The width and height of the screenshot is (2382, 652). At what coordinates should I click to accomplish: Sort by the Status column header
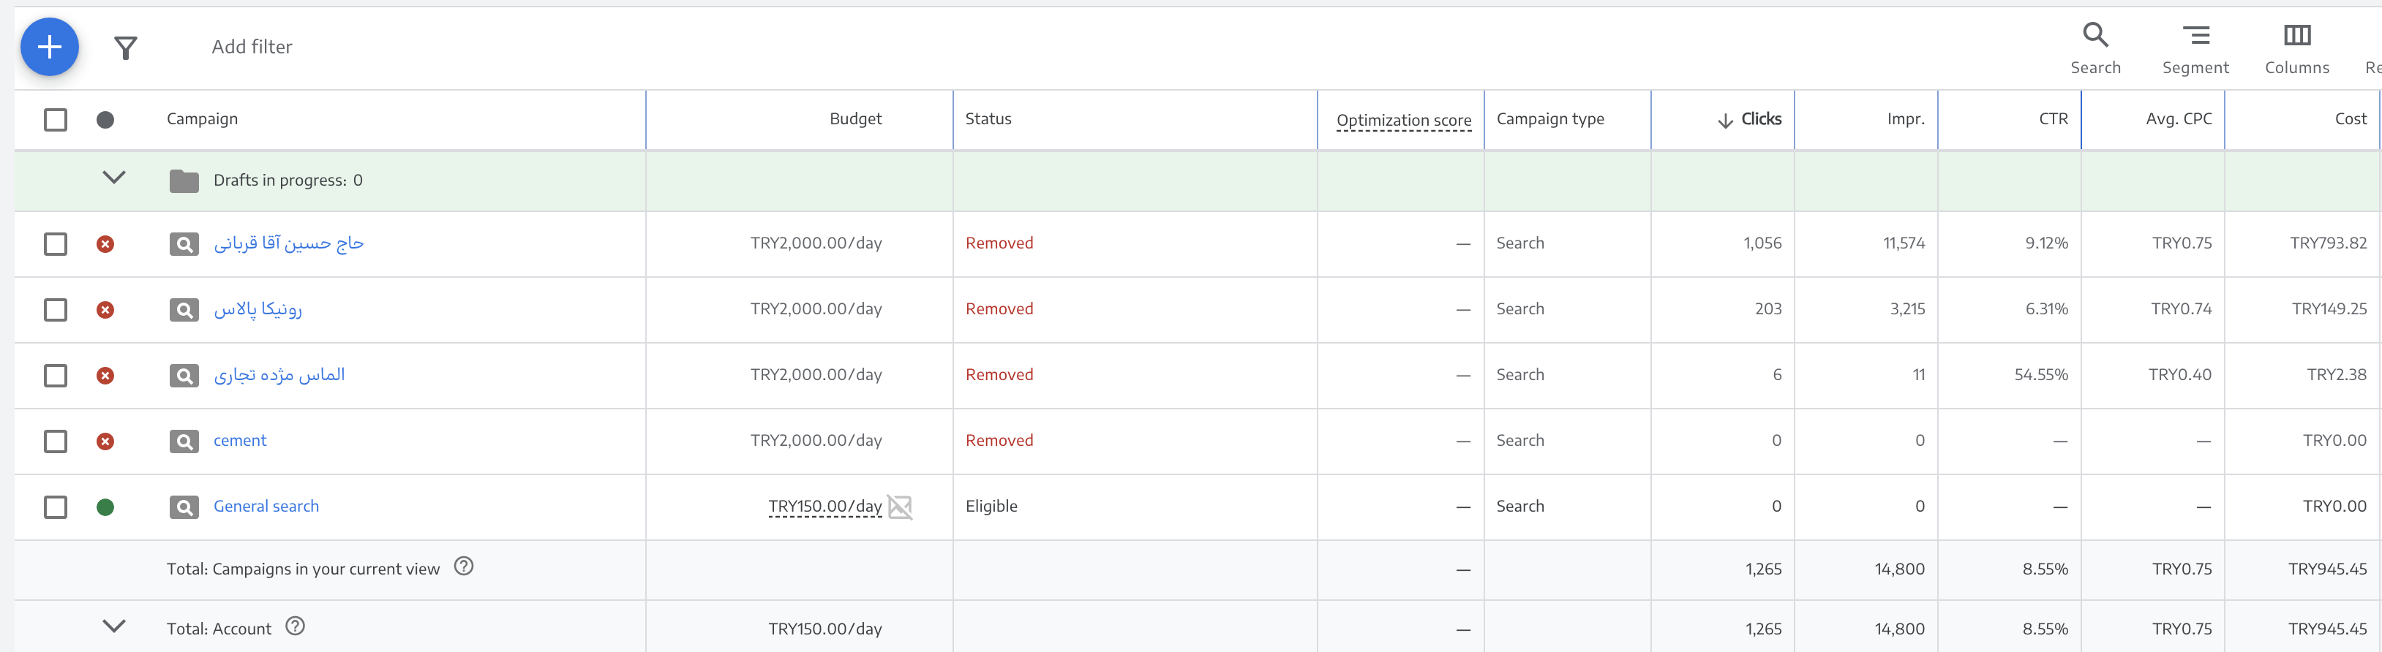click(x=988, y=119)
